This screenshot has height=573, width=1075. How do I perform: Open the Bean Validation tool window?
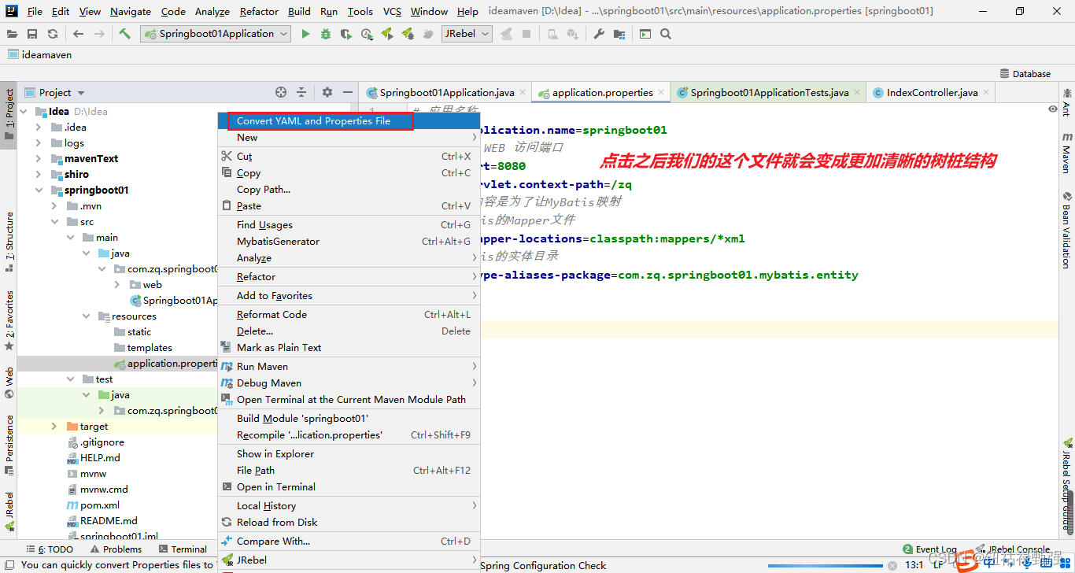[1067, 230]
